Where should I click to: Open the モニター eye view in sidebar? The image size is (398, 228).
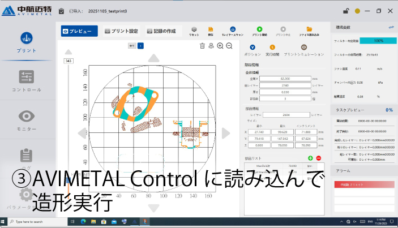point(27,121)
